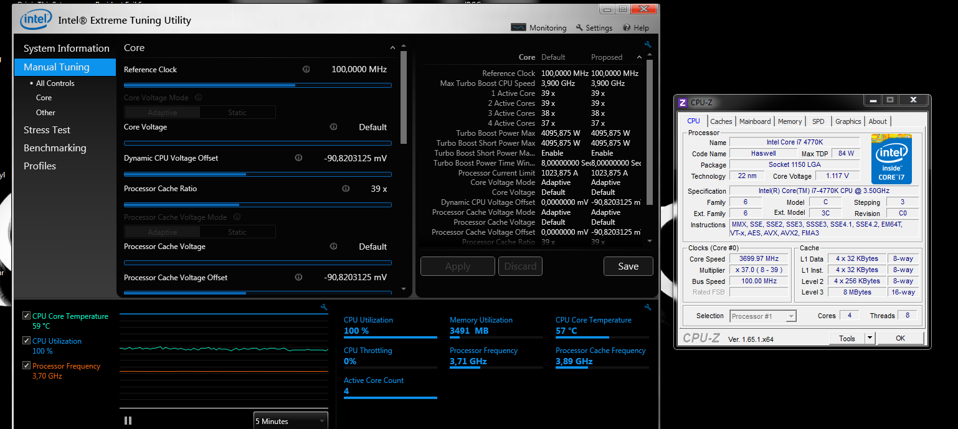
Task: Open the Monitoring view icon
Action: (x=519, y=27)
